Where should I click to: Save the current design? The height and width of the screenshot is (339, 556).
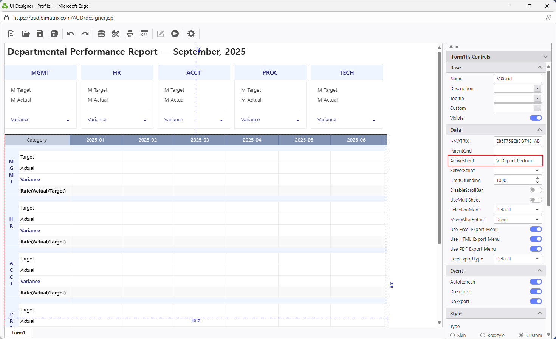tap(40, 34)
